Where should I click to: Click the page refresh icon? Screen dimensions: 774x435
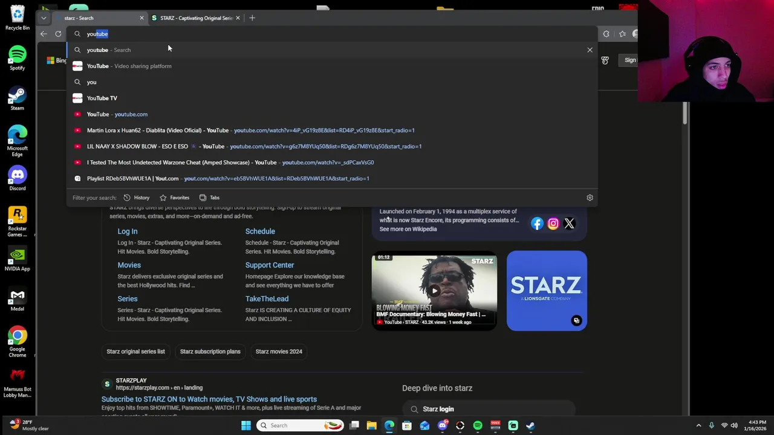[58, 34]
